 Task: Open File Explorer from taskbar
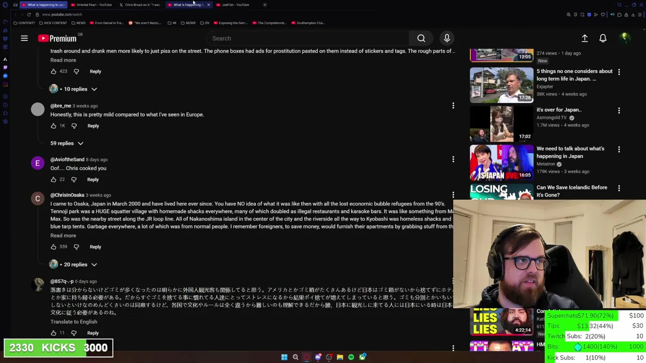(340, 357)
